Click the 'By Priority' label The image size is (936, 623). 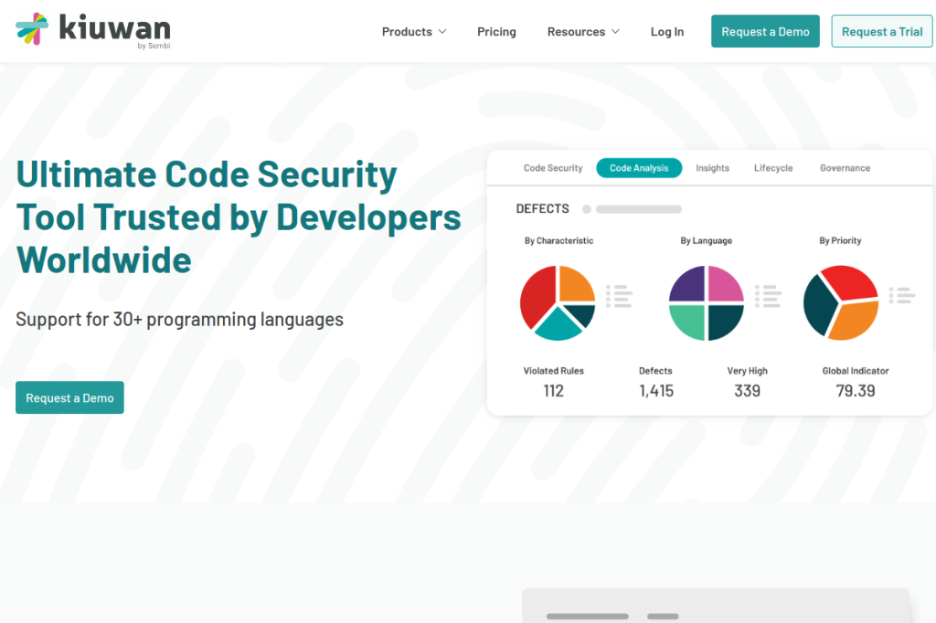(840, 240)
